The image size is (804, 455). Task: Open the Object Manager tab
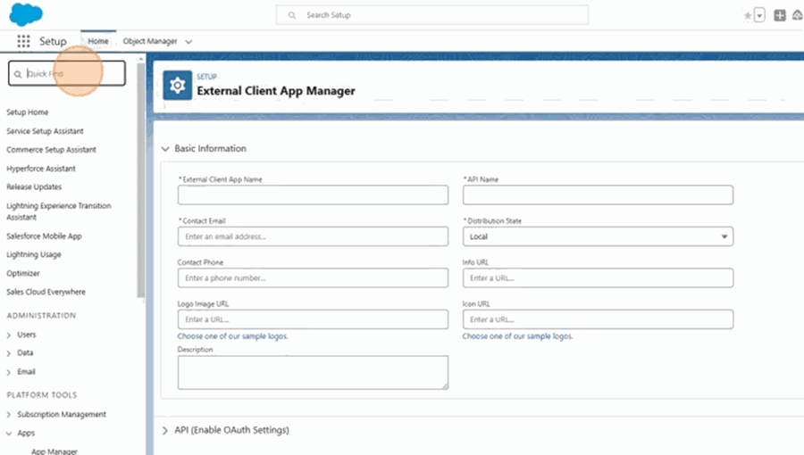(149, 41)
